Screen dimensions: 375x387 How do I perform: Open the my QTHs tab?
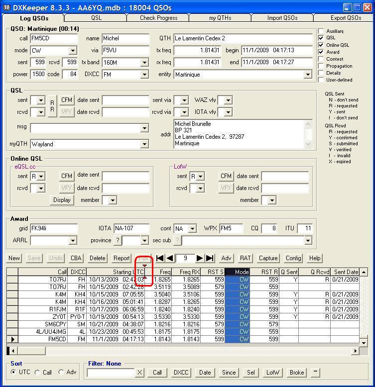pos(220,18)
